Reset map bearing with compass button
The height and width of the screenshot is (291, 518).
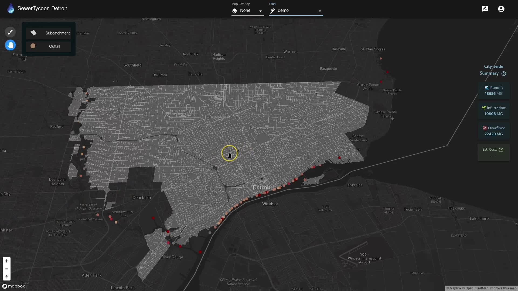pyautogui.click(x=6, y=277)
